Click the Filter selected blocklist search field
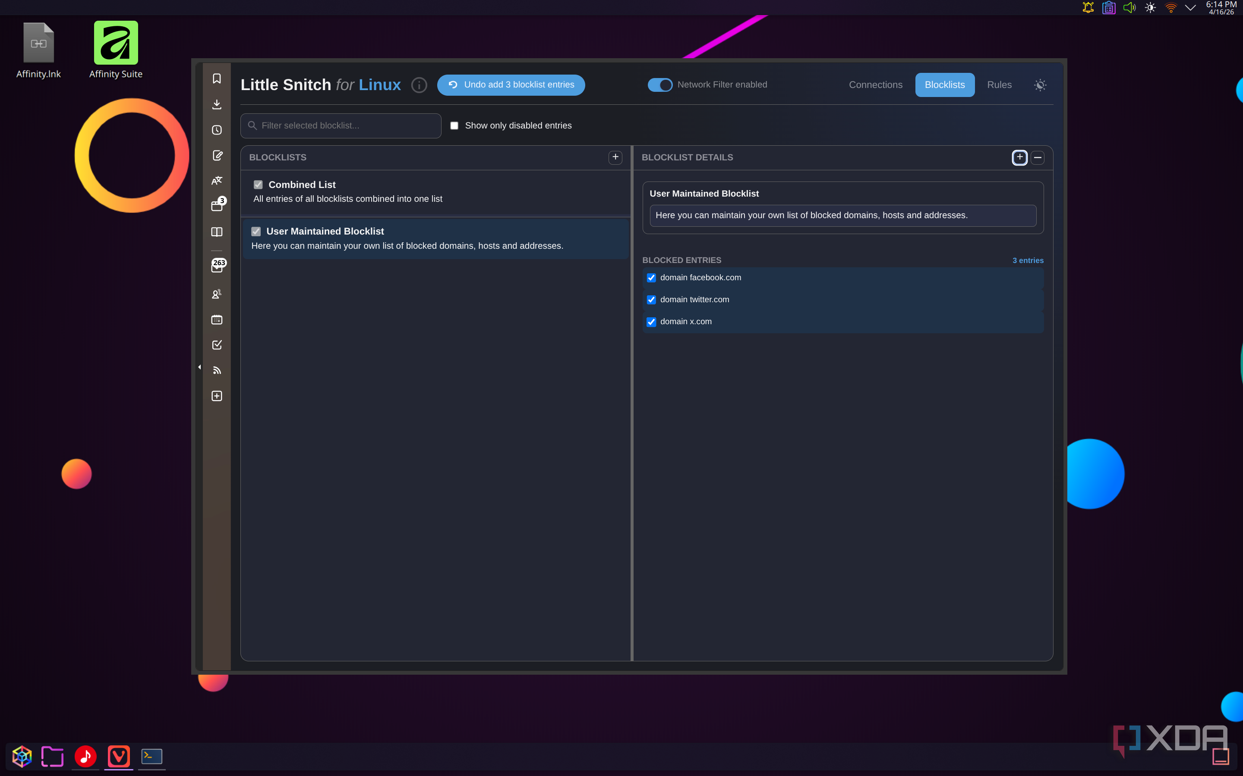1243x776 pixels. tap(341, 126)
